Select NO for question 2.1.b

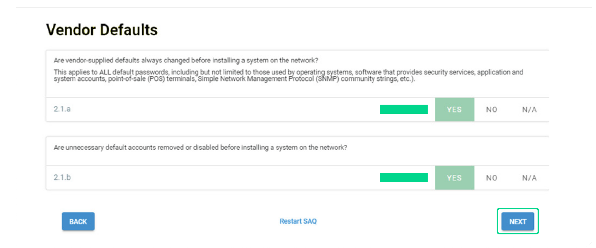(492, 177)
